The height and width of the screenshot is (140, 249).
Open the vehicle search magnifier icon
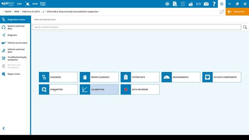pos(27,4)
